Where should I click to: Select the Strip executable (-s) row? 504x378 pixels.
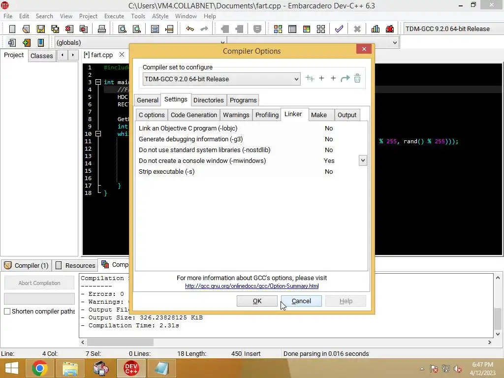252,171
